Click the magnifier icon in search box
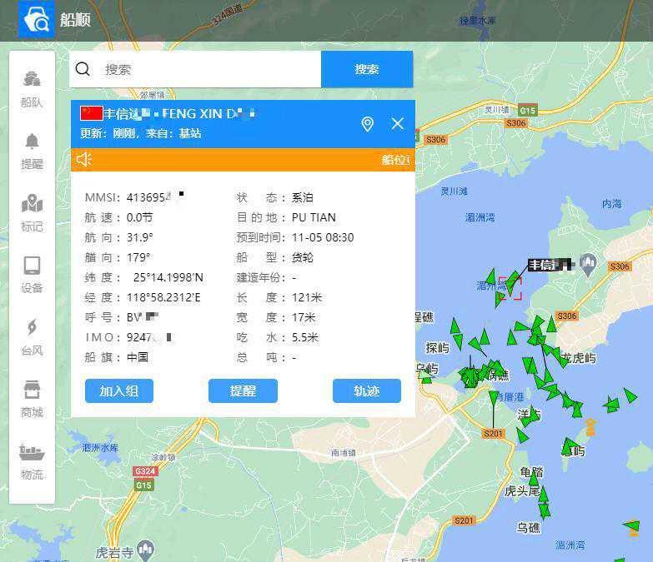This screenshot has height=562, width=653. coord(83,69)
